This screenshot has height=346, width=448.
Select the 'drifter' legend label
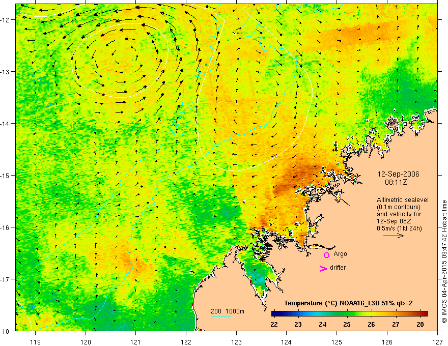(338, 268)
